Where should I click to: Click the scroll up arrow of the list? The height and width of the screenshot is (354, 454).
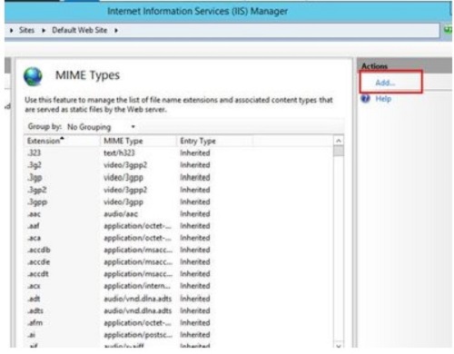(339, 141)
